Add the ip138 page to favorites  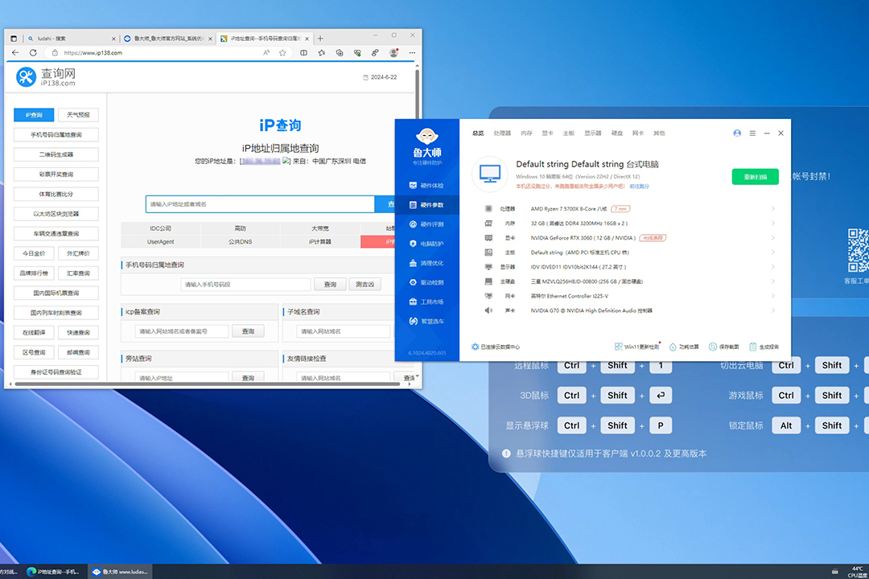pos(282,52)
